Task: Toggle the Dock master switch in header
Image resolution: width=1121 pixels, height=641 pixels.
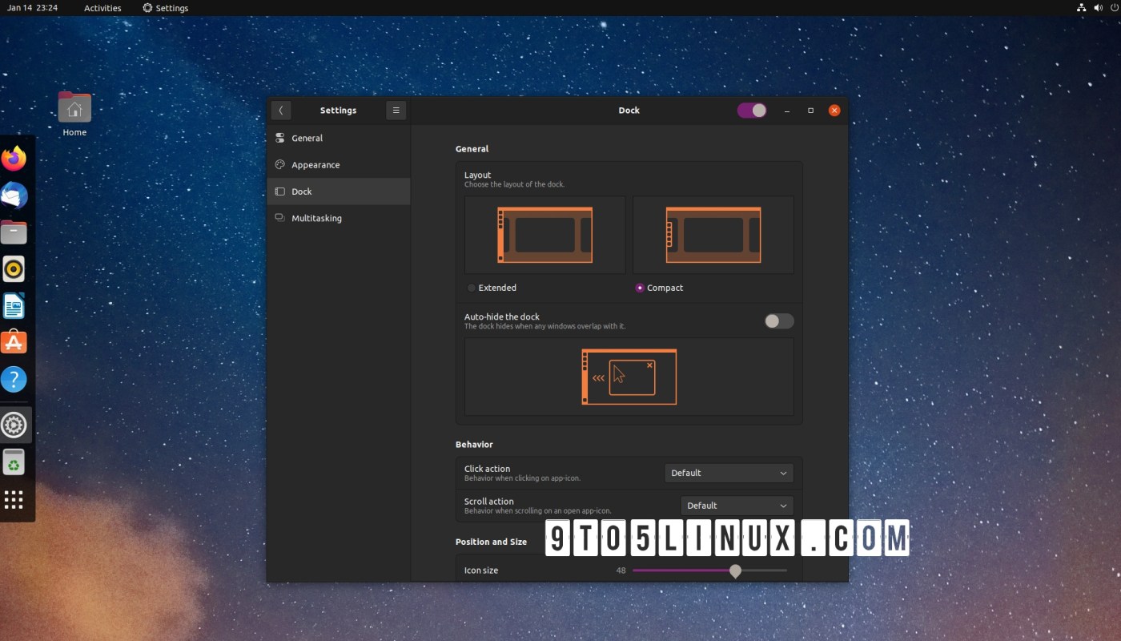Action: 752,111
